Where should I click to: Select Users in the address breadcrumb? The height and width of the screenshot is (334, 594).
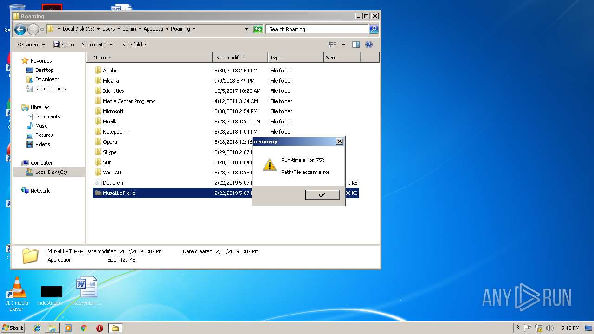109,29
